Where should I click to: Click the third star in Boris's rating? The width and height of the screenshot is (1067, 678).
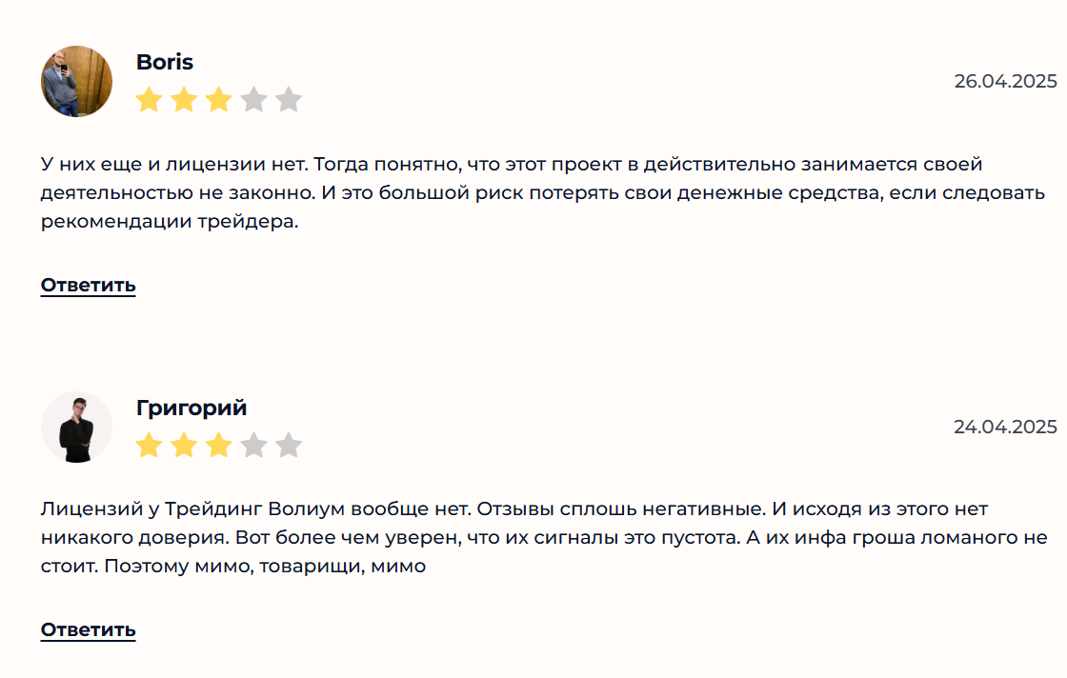pos(219,99)
